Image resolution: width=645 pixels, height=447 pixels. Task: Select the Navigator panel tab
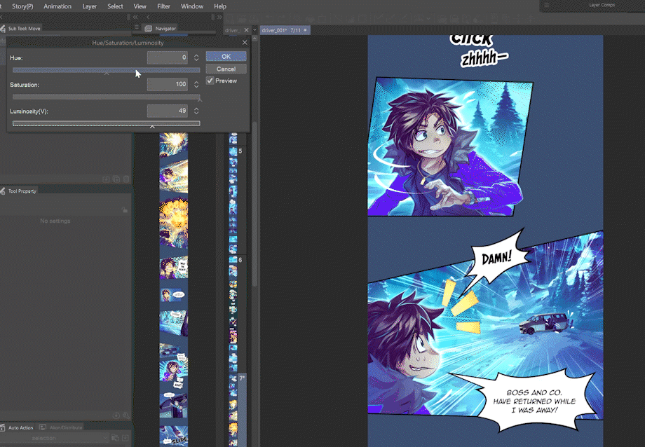coord(161,28)
